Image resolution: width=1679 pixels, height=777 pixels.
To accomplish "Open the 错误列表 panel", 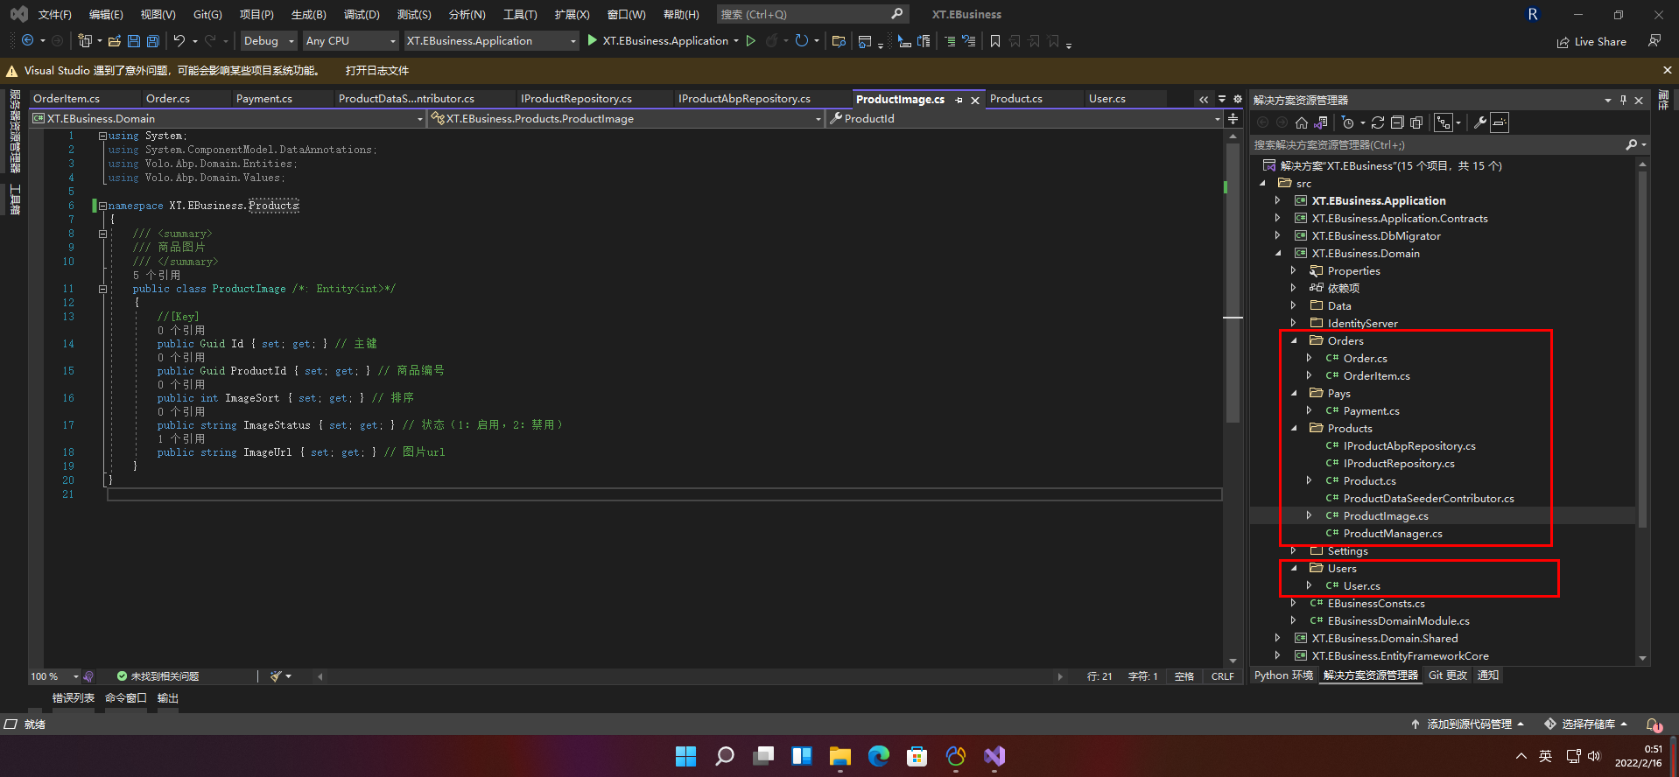I will coord(74,698).
